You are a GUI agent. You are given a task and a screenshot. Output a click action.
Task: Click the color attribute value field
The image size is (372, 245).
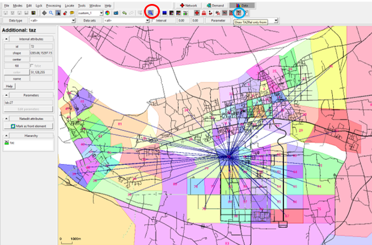(x=41, y=72)
